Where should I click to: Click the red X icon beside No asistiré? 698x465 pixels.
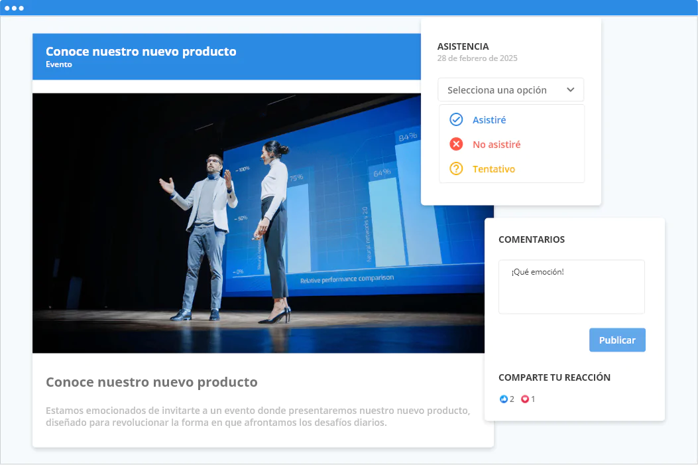tap(456, 144)
